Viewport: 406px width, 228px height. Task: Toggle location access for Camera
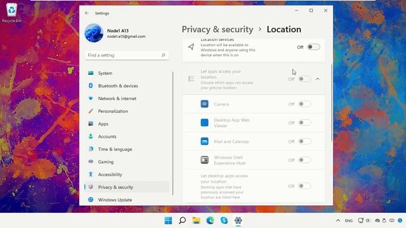pyautogui.click(x=304, y=104)
